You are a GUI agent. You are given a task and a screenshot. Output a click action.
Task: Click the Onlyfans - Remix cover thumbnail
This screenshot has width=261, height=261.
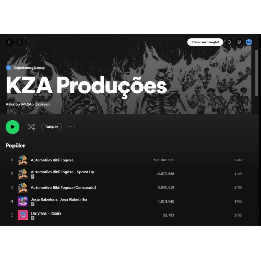click(23, 215)
